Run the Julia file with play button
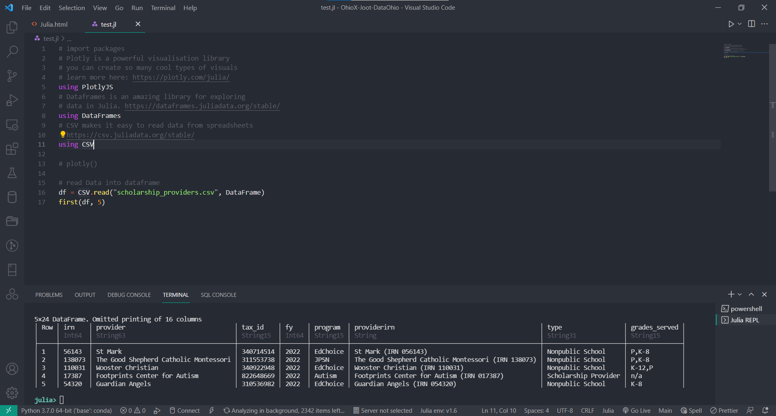This screenshot has height=416, width=776. [731, 24]
